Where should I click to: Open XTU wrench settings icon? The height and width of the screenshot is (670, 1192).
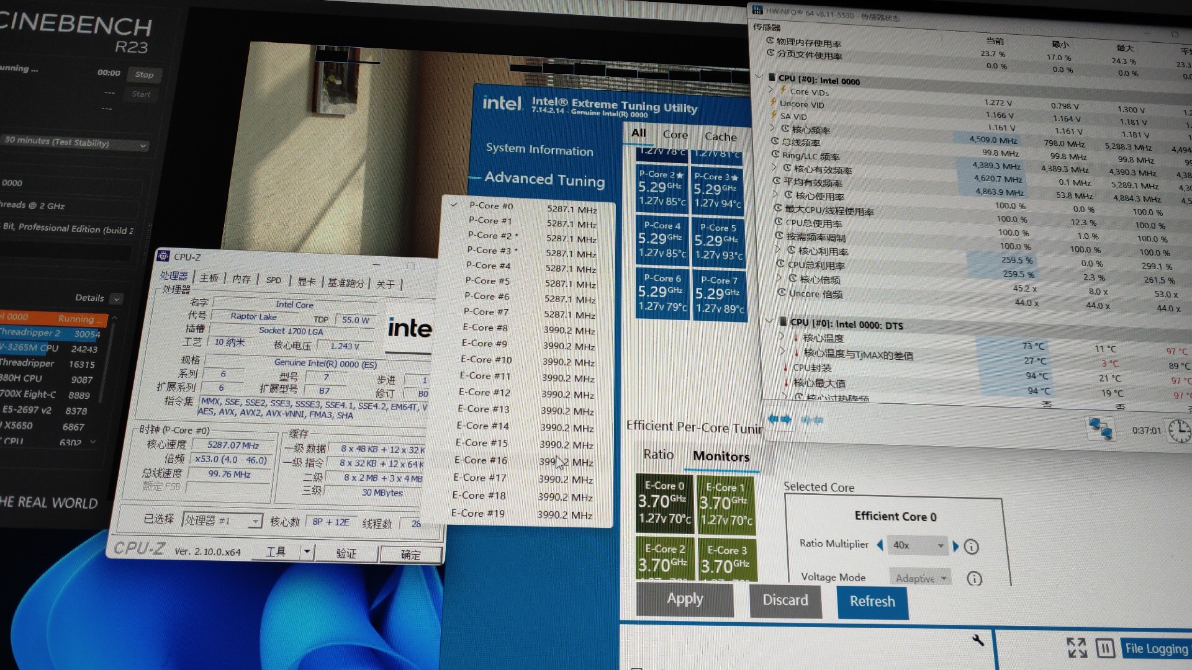tap(978, 640)
